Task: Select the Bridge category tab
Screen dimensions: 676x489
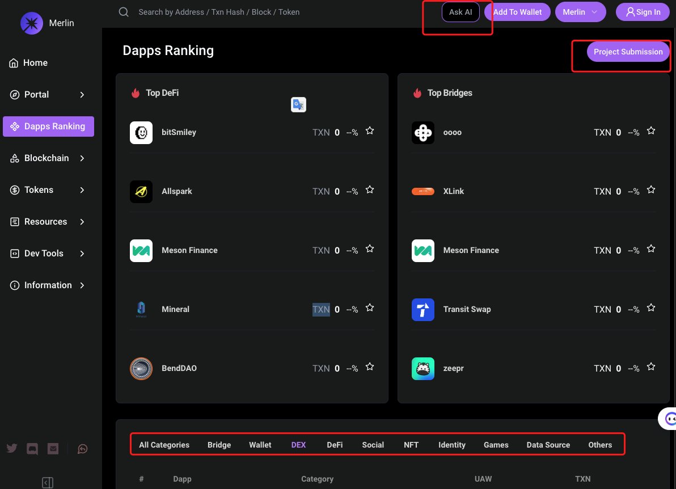Action: [x=219, y=445]
